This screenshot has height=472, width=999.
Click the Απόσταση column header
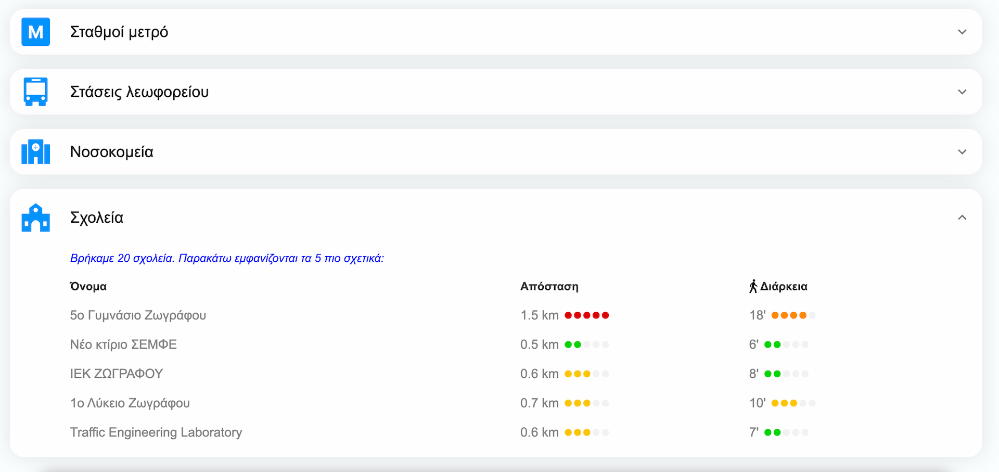[x=549, y=286]
